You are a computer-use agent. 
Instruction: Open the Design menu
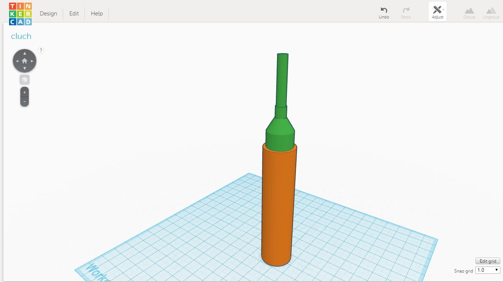[x=48, y=14]
